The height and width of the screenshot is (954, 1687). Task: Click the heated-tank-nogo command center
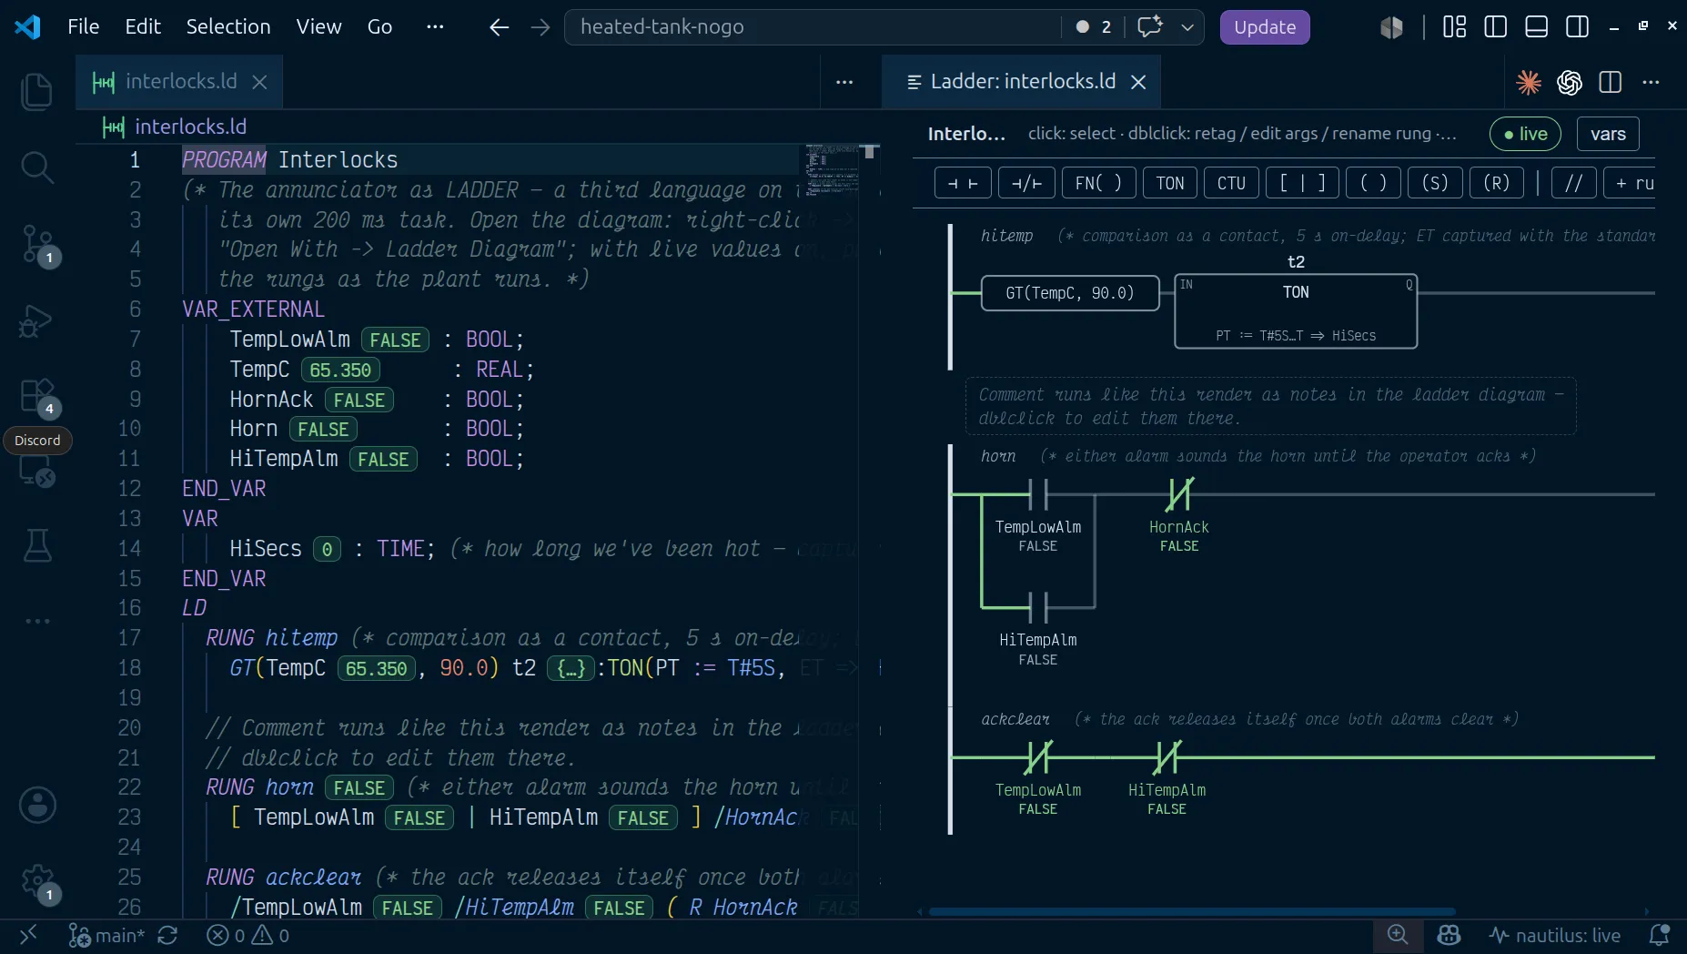812,27
